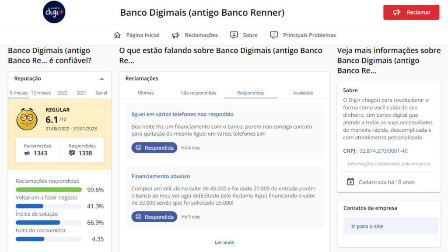Select the Geral reputation tab
The width and height of the screenshot is (448, 252).
[101, 93]
